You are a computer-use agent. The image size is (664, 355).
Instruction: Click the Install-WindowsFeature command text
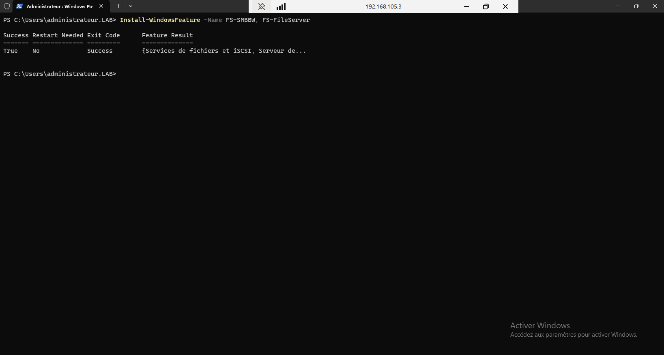(160, 20)
